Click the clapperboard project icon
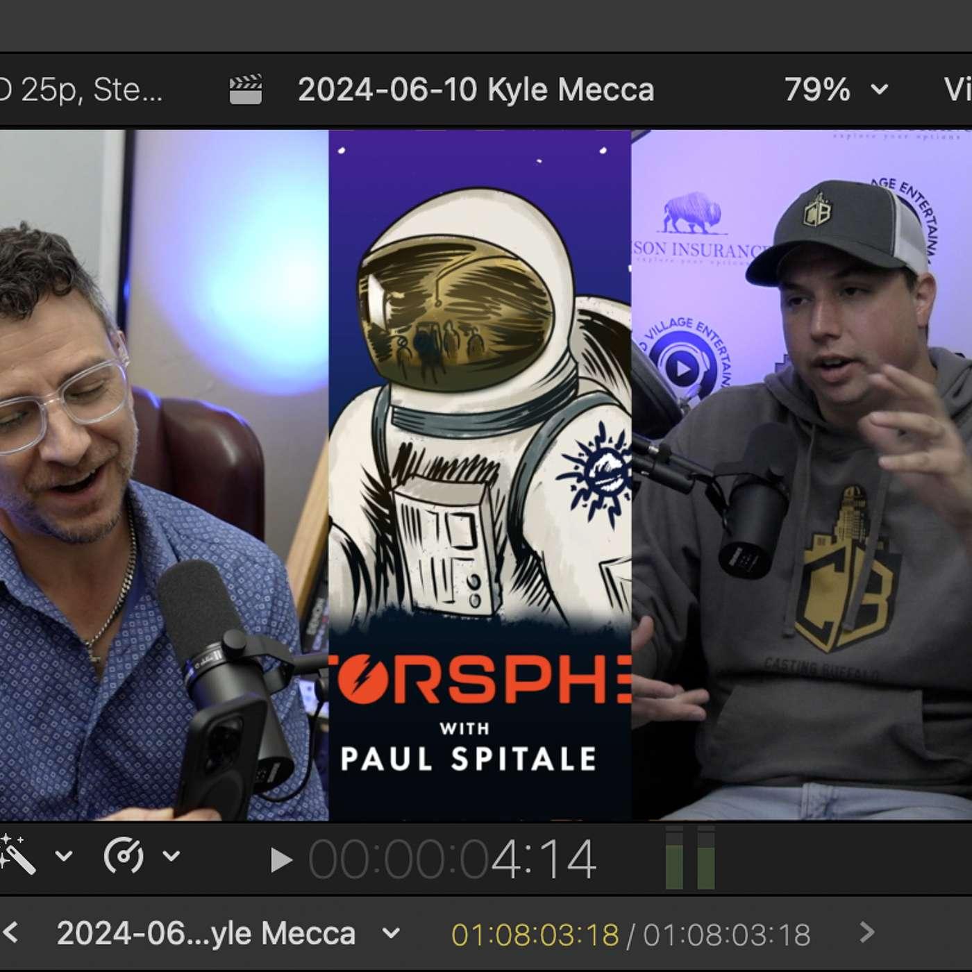This screenshot has width=972, height=972. point(246,90)
